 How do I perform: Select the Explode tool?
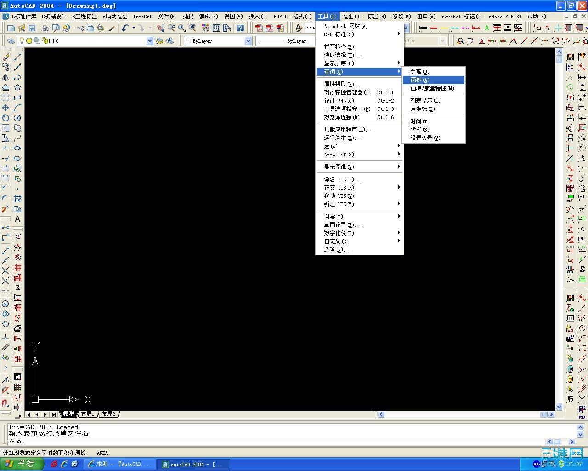click(6, 209)
